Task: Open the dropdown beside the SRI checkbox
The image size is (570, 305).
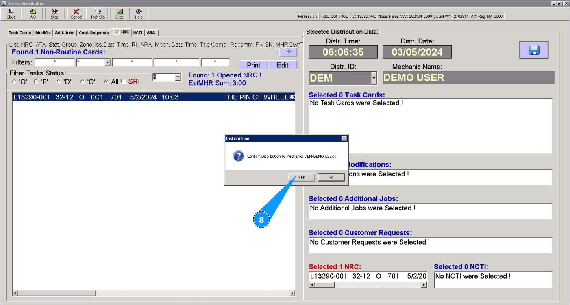Action: (x=178, y=77)
